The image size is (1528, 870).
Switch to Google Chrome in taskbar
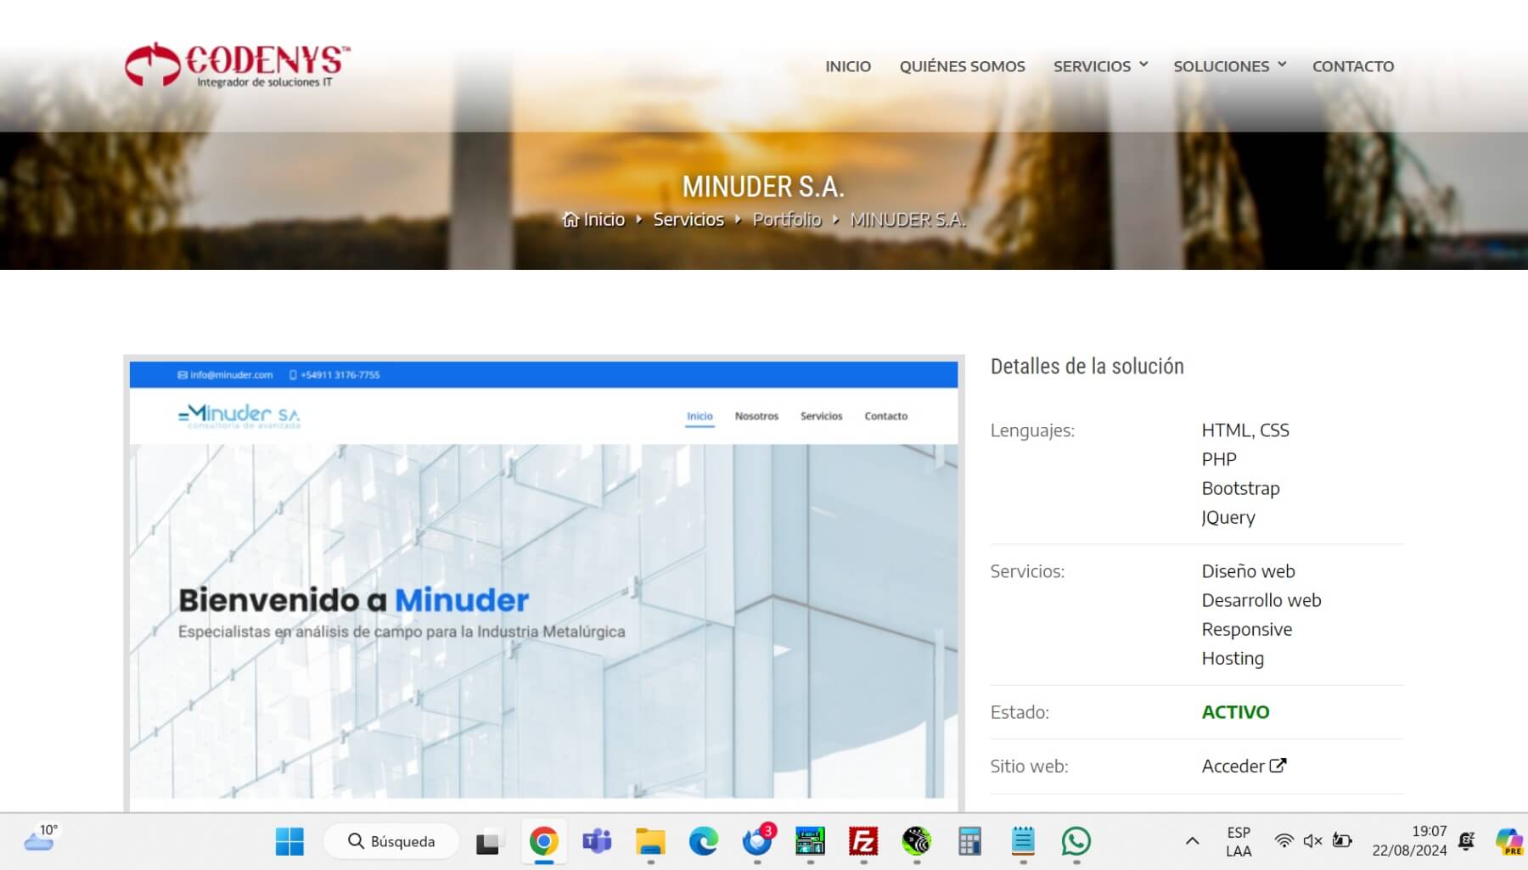pos(543,841)
